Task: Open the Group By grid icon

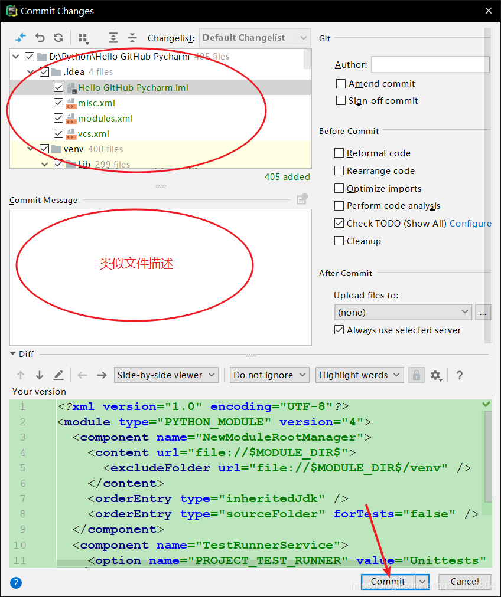Action: tap(83, 38)
